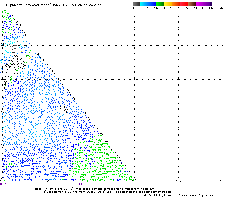Select the gray 0-5 knots legend swatch

click(x=136, y=4)
